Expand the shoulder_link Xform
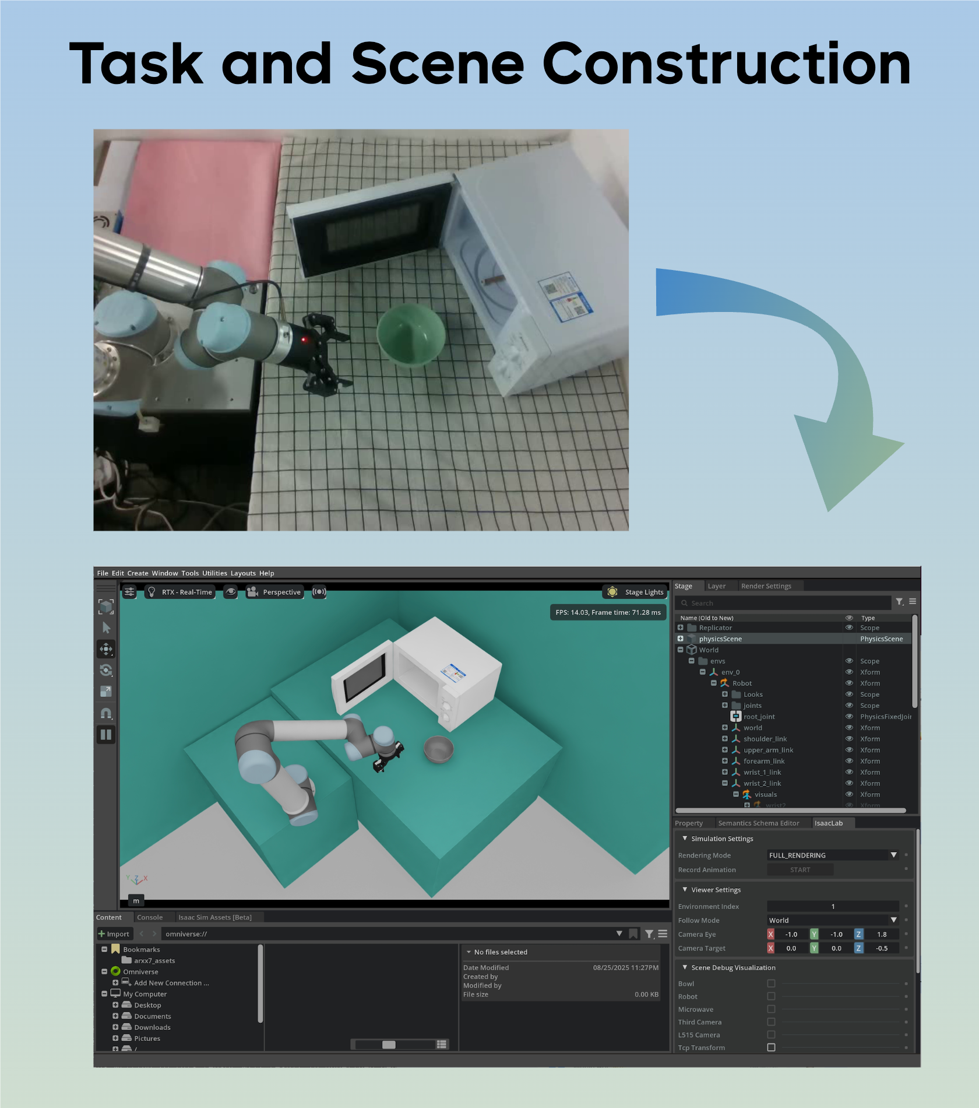The image size is (979, 1108). [725, 739]
